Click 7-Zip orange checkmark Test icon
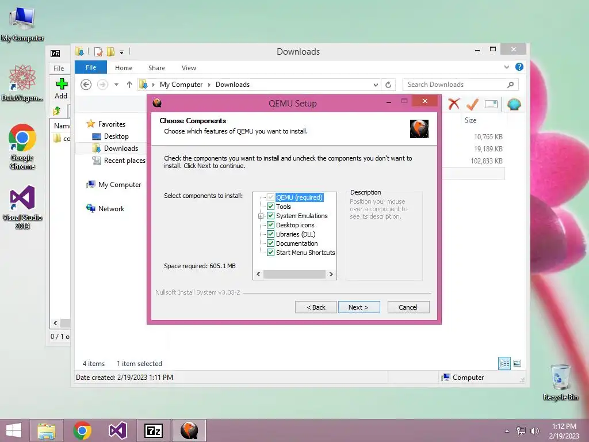The image size is (589, 442). coord(472,104)
